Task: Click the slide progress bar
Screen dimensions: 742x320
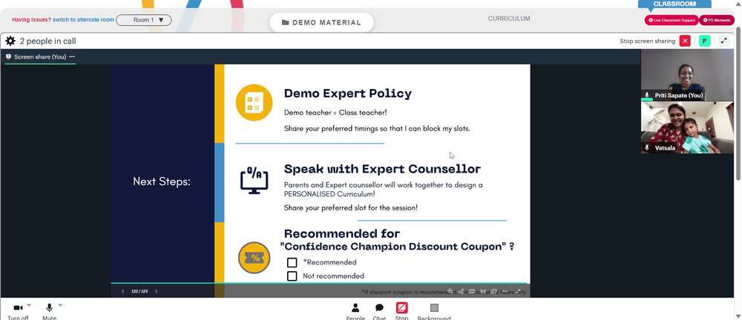Action: (x=318, y=283)
